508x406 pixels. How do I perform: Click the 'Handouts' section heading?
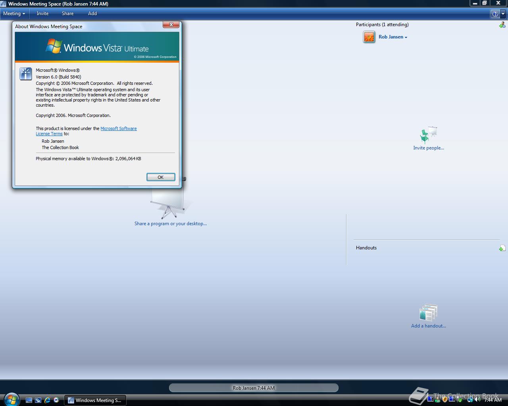pos(366,248)
